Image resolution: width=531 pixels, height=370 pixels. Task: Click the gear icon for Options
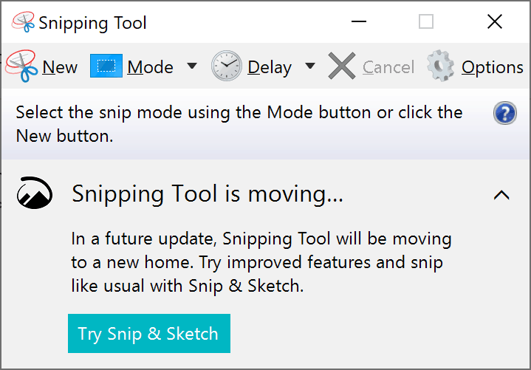pyautogui.click(x=441, y=66)
